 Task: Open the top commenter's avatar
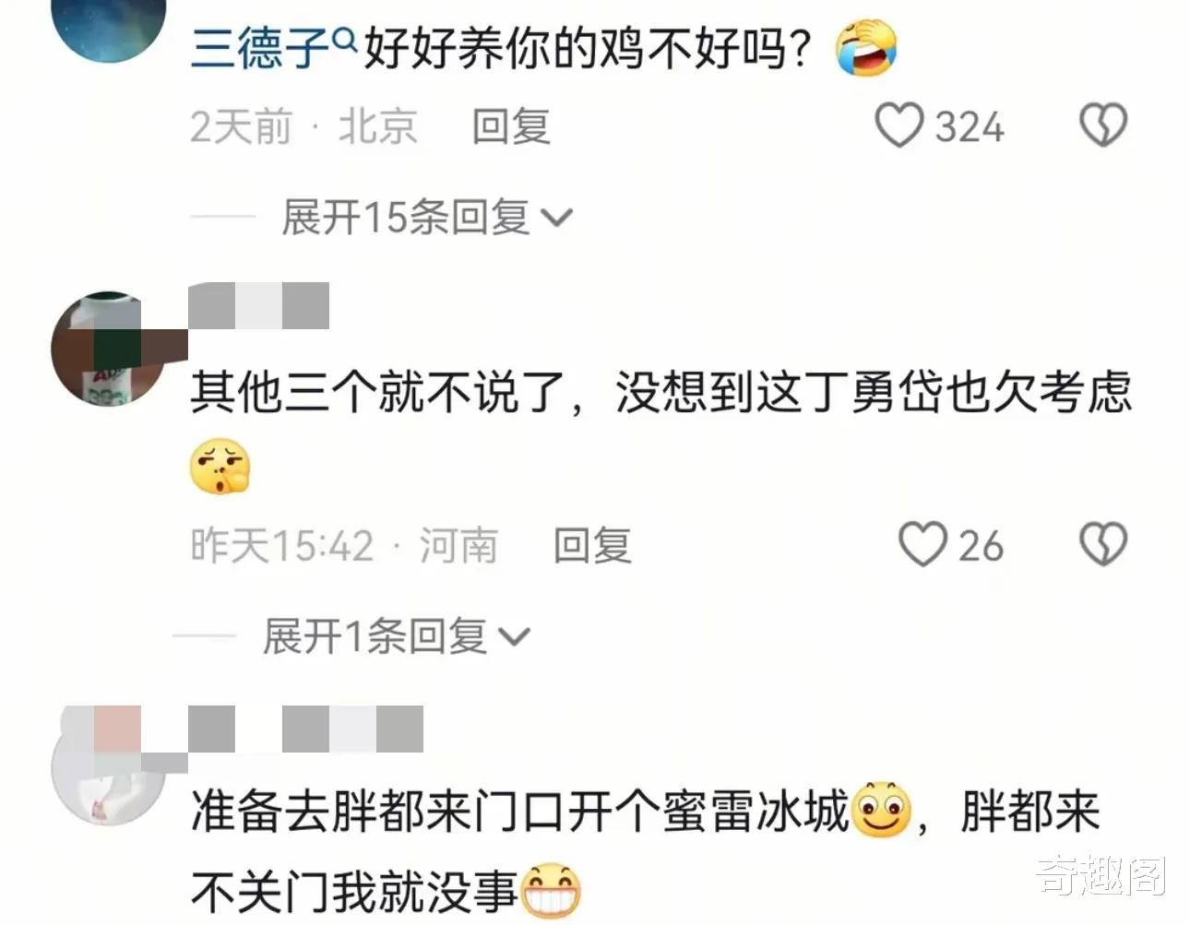click(x=109, y=26)
